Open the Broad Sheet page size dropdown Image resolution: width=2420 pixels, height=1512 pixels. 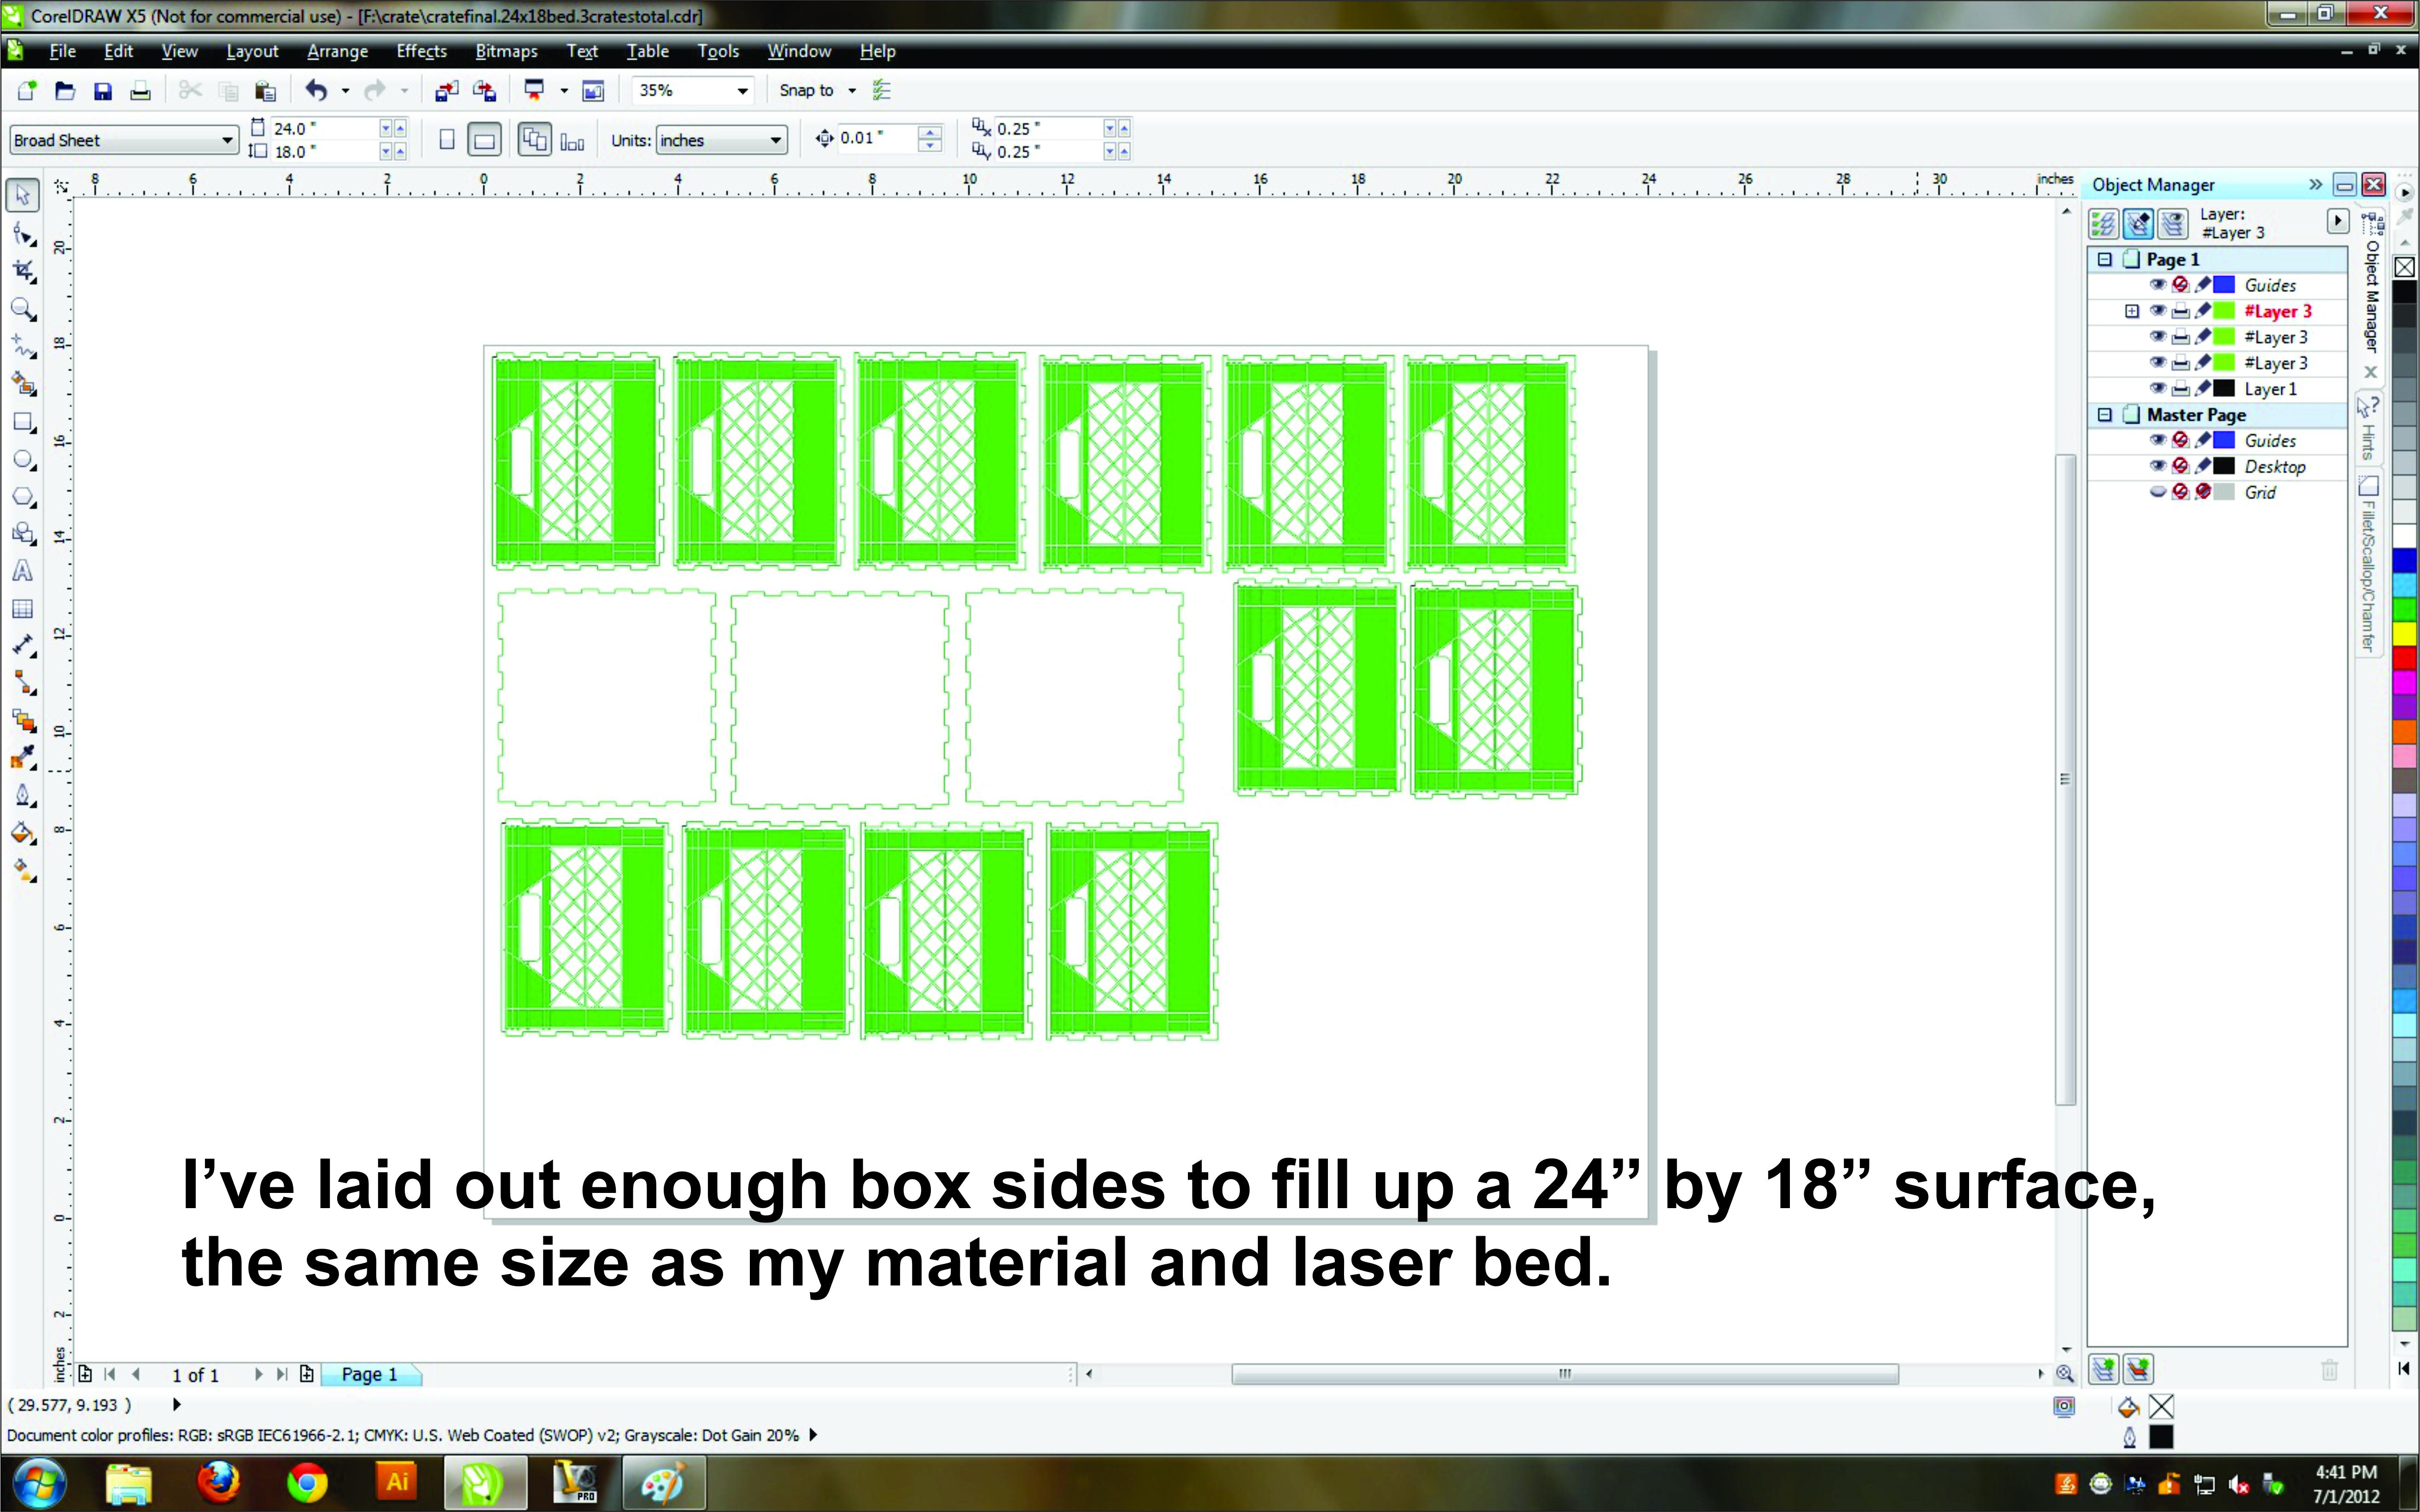(227, 140)
